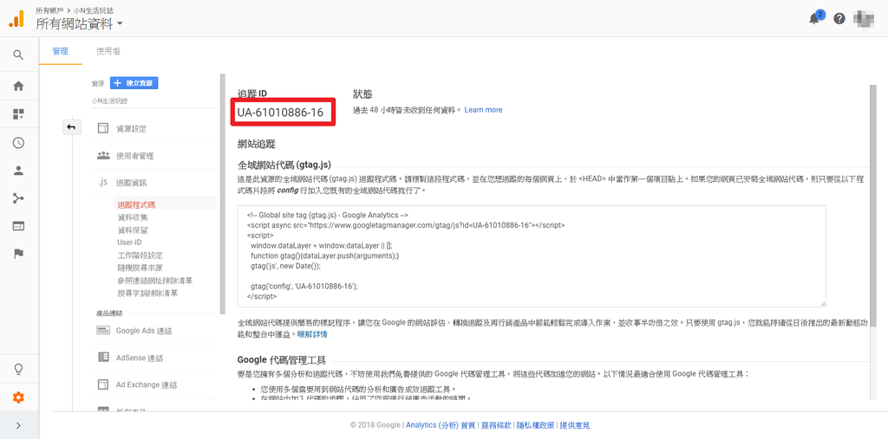Screen dimensions: 888x439
Task: Click the Ad Exchange link icon
Action: 103,384
